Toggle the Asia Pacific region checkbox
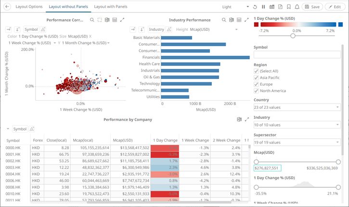The width and height of the screenshot is (349, 207). (x=257, y=78)
